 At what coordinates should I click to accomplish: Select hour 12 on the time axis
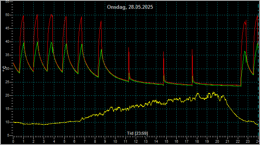136,142
